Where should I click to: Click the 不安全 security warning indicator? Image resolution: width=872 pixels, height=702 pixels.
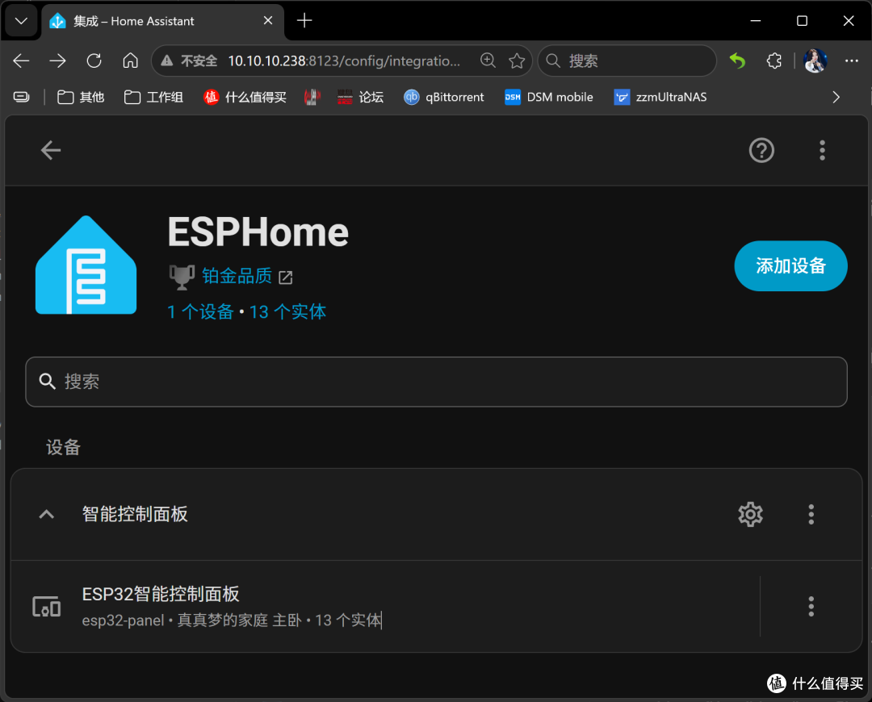pyautogui.click(x=188, y=61)
